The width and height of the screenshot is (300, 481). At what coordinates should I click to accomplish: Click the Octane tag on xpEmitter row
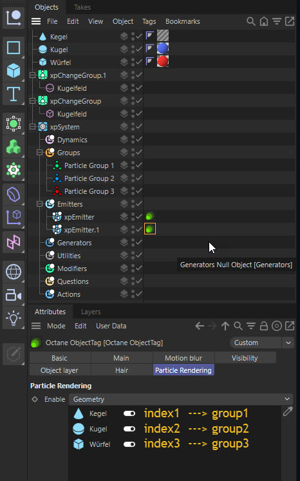[150, 216]
